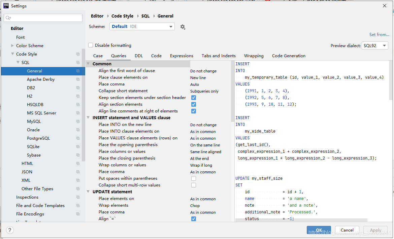Click the copy icon beside SQL
Screen dimensions: 394x239
click(x=78, y=63)
